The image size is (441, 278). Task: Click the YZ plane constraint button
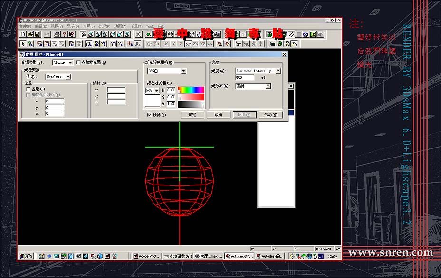[x=203, y=44]
